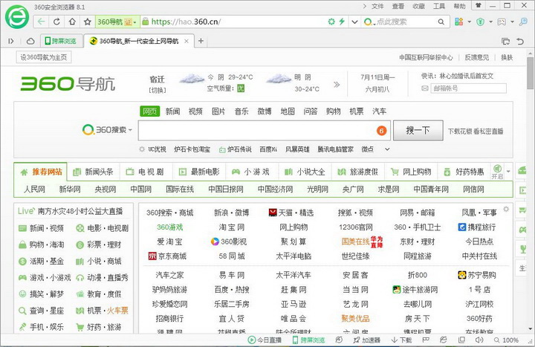The image size is (535, 347).
Task: Open a new tab with plus icon
Action: click(201, 40)
